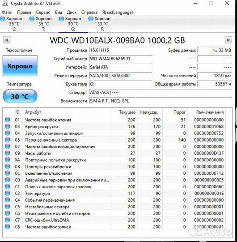The image size is (237, 242).
Task: Select drive T: in the disk bar
Action: pyautogui.click(x=43, y=24)
